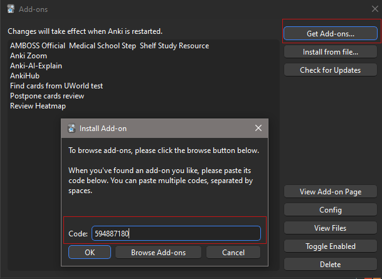The image size is (382, 279).
Task: Select Postpone cards review add-on
Action: click(143, 96)
